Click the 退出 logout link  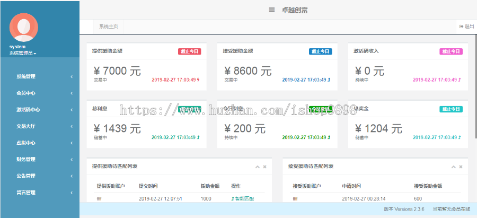click(x=466, y=27)
